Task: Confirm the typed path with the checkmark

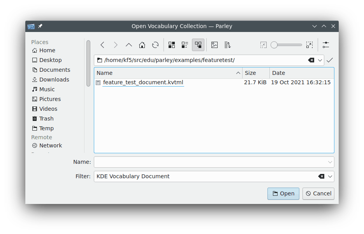Action: pos(330,60)
